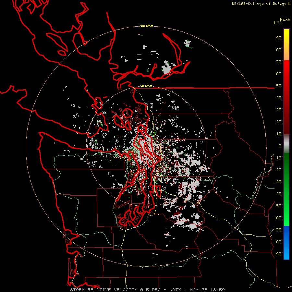Click the positive 10 value on velocity scale

279,134
